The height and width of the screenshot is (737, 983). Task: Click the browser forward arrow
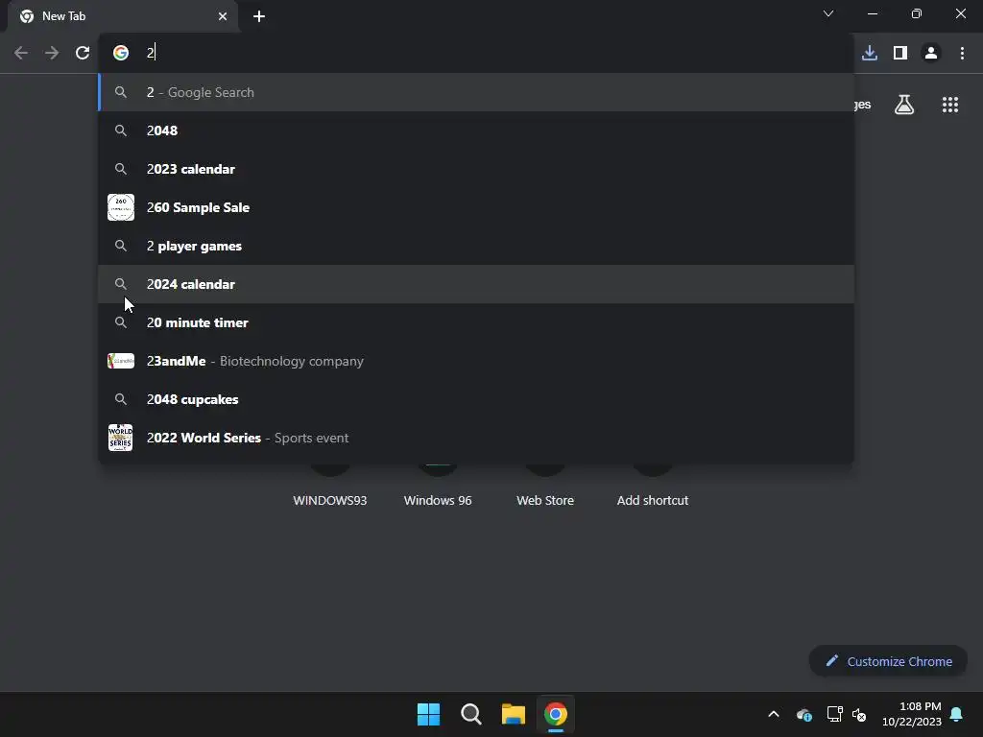[x=52, y=53]
